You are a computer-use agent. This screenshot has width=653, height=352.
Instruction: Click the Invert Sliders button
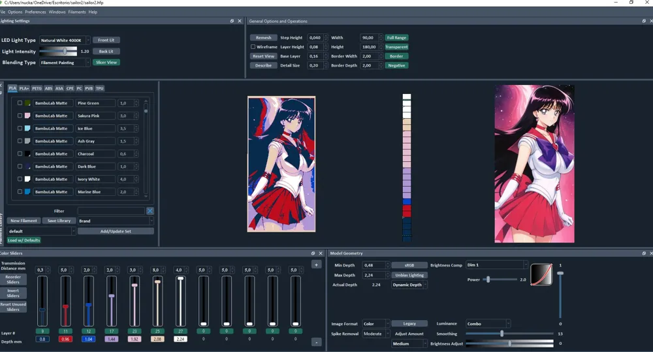[x=13, y=293]
